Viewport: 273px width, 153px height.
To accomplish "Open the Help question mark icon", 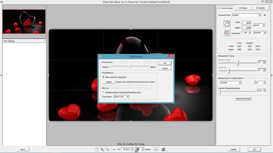I will click(163, 149).
